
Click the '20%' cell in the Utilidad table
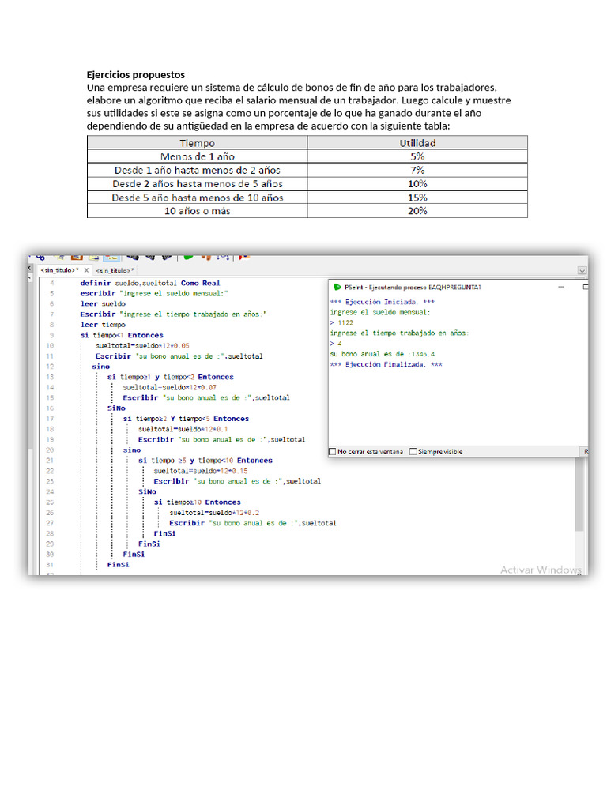417,211
